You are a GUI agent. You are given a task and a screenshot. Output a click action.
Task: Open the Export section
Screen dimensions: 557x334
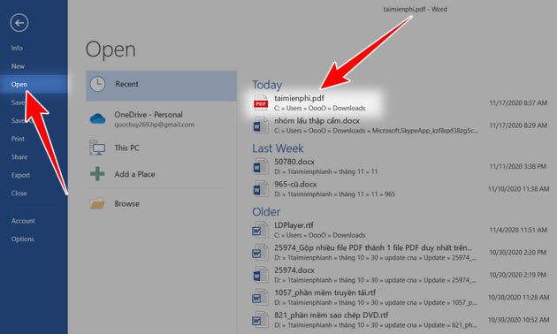click(20, 175)
